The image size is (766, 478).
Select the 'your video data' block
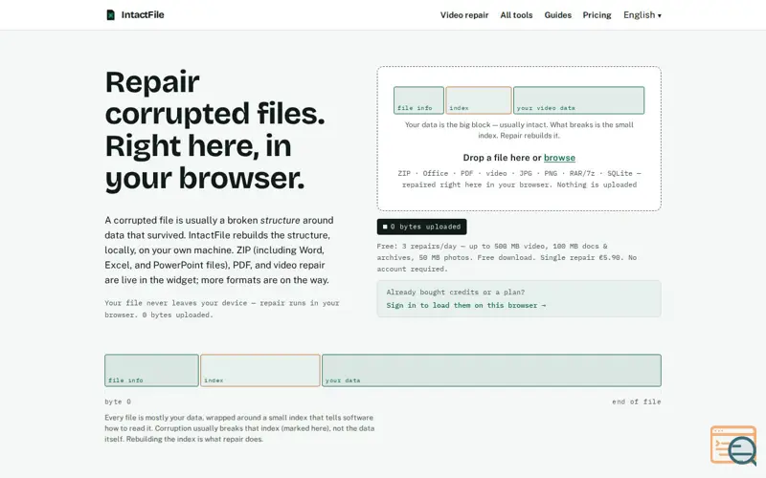tap(579, 100)
